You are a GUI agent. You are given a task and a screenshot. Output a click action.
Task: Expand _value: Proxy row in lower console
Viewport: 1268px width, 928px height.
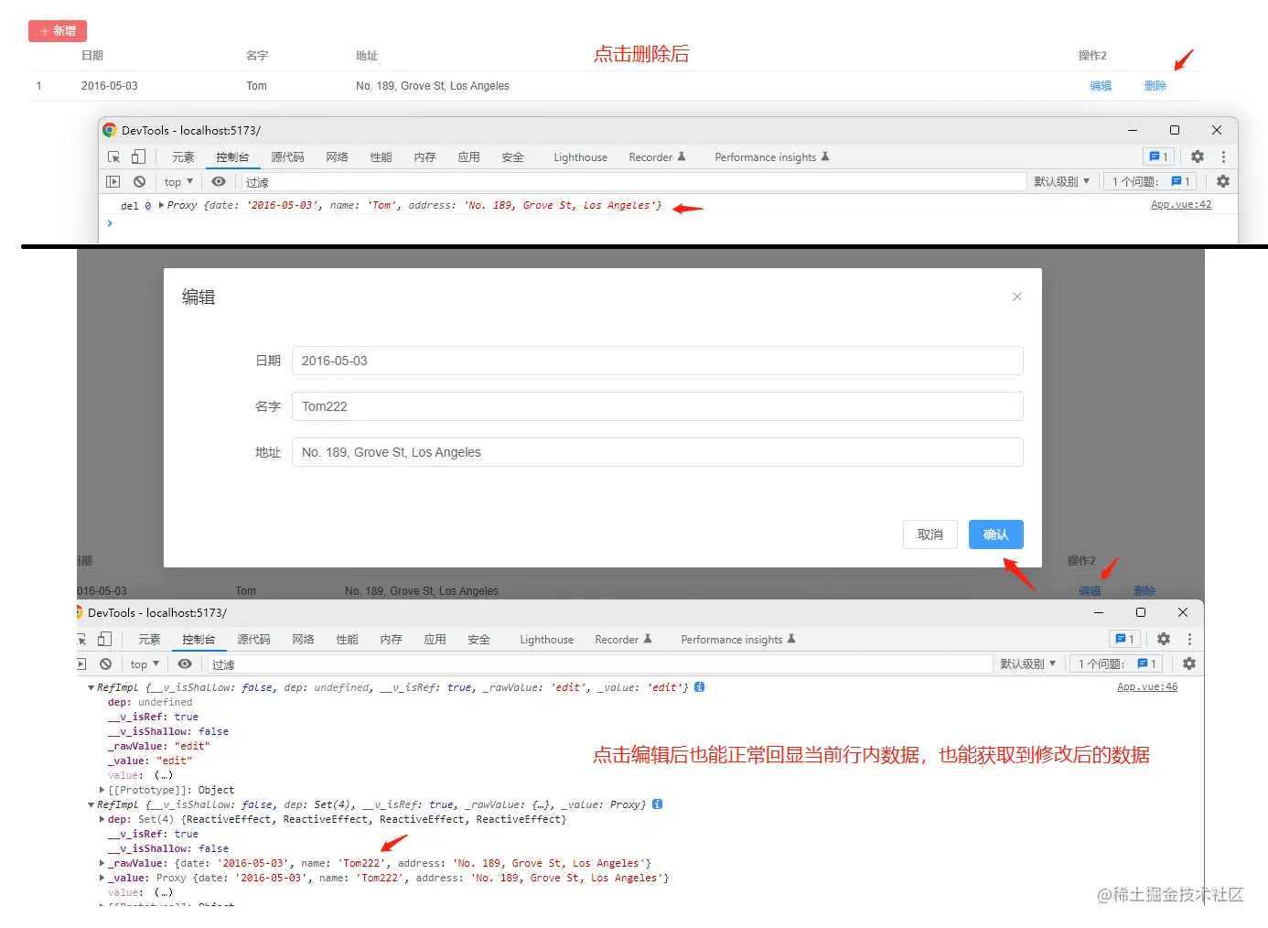pyautogui.click(x=102, y=878)
